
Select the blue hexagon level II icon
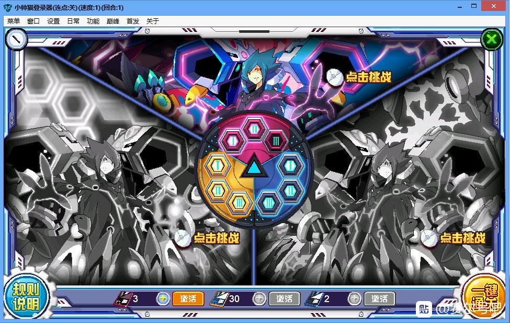pos(290,190)
